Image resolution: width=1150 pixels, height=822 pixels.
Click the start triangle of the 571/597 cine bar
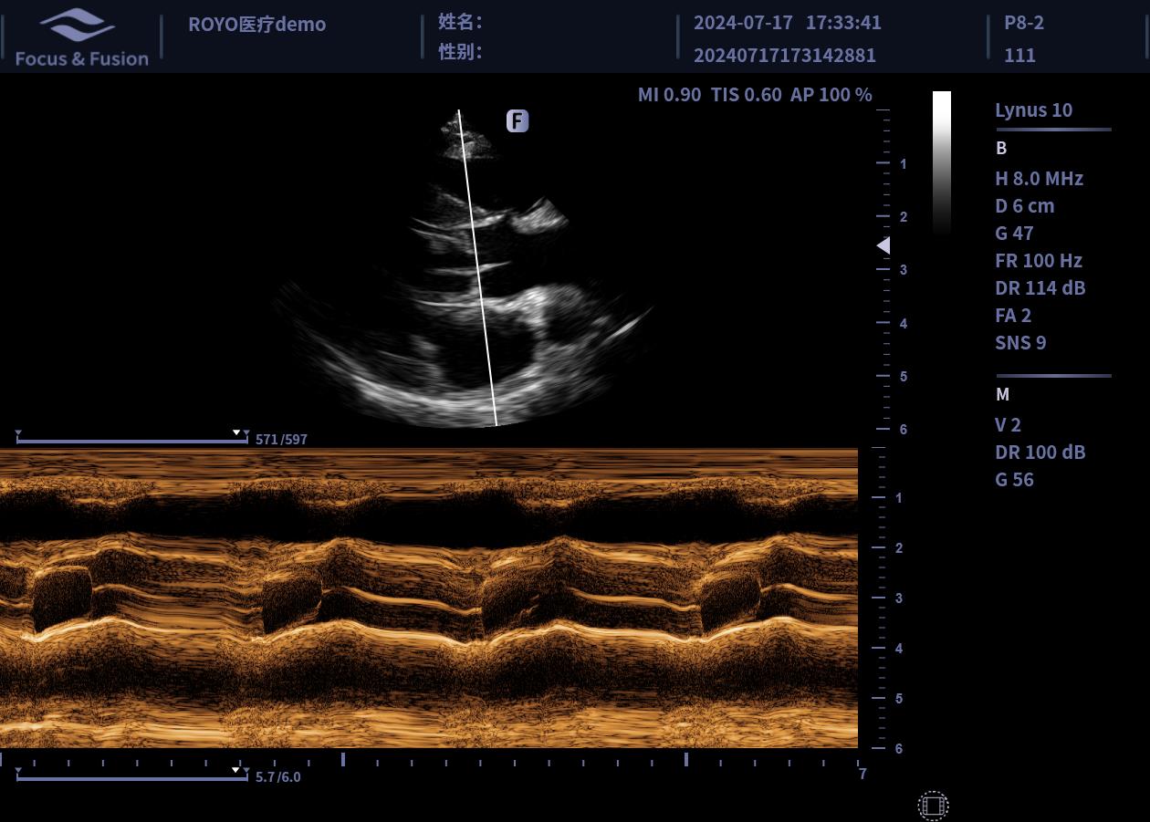point(18,433)
